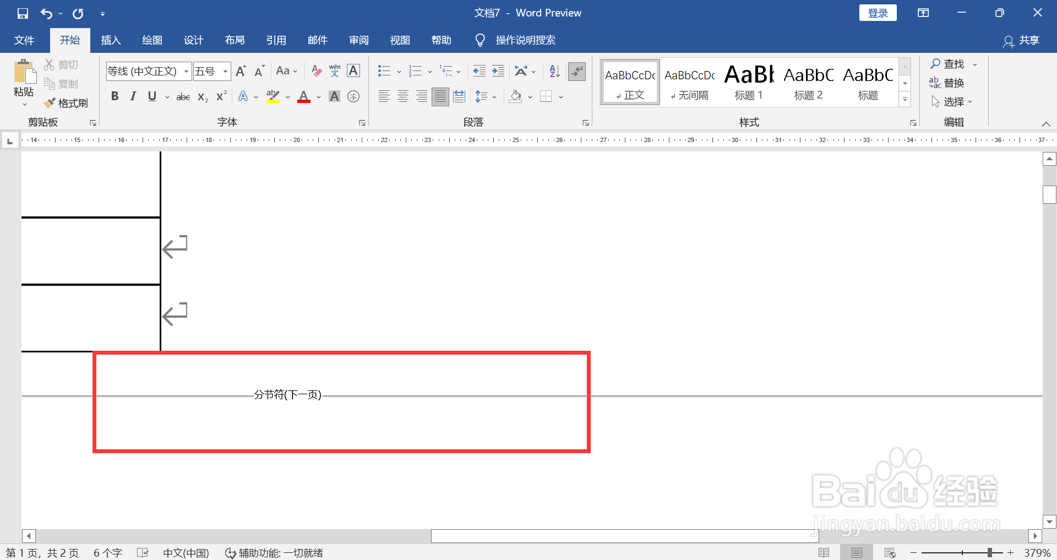
Task: Undo the last action
Action: point(47,13)
